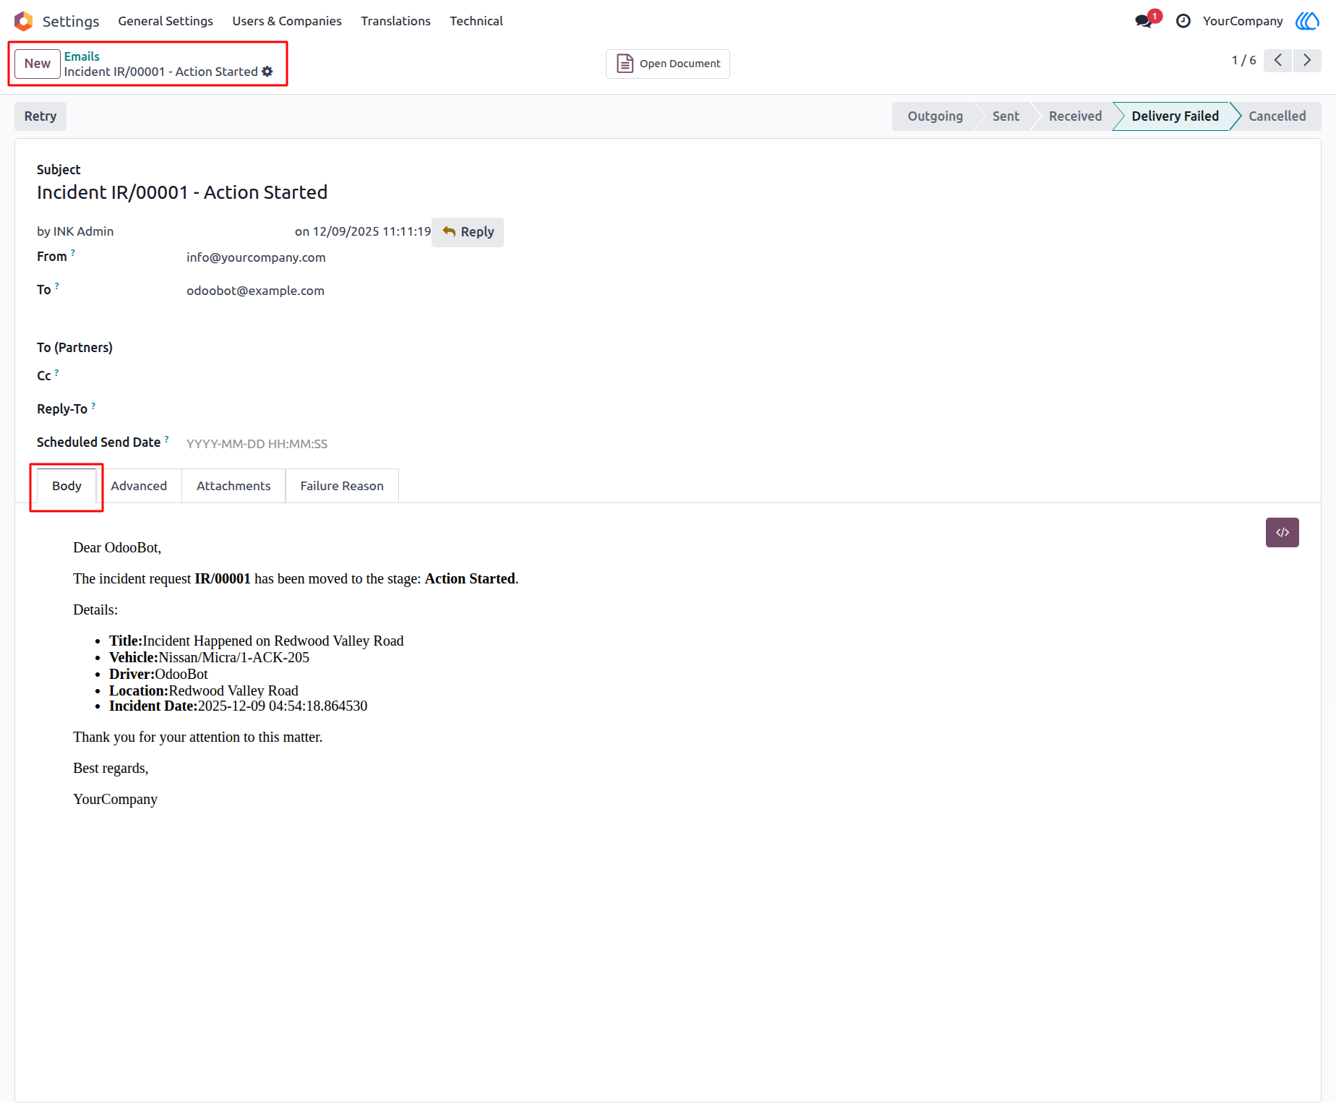Click the 'Best regards,' line

pos(111,768)
